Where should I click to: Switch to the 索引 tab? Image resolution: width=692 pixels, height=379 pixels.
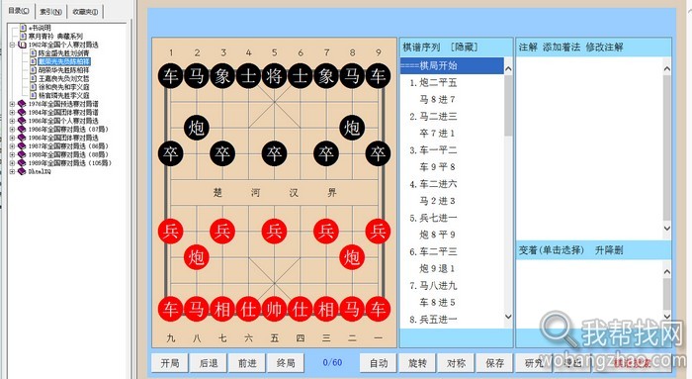click(x=50, y=12)
